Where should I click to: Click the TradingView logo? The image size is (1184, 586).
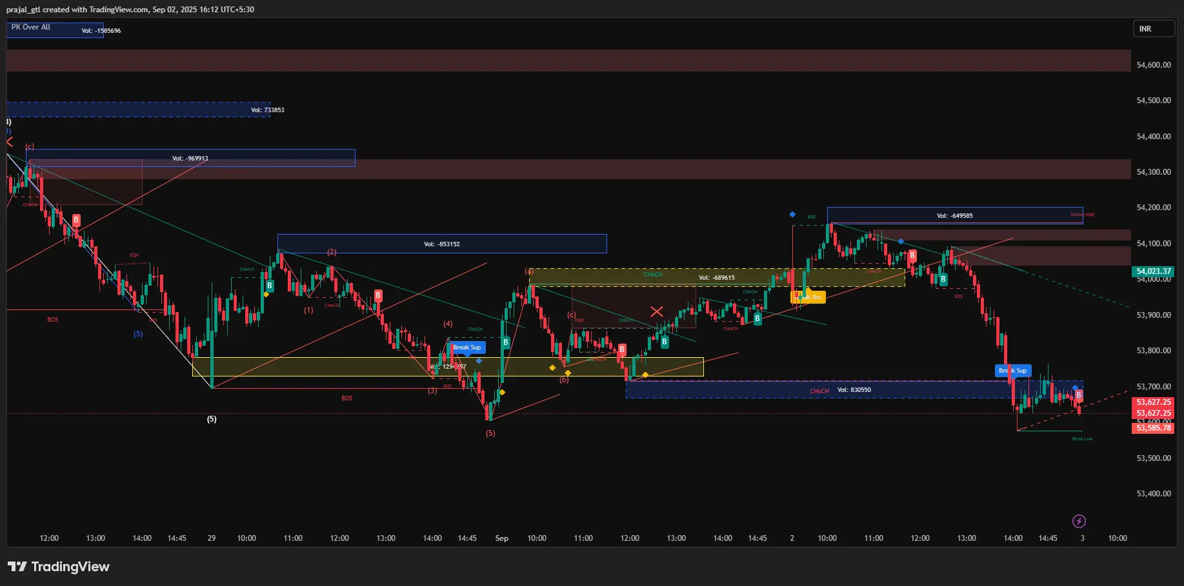point(59,567)
